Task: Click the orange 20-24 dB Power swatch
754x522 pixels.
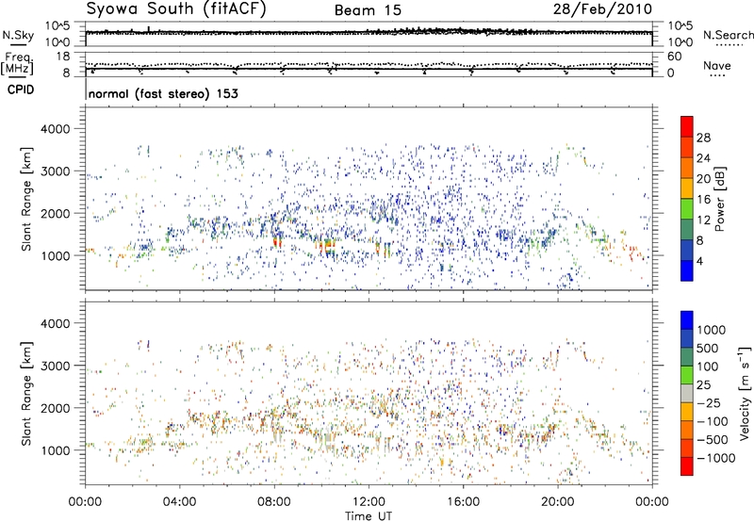Action: coord(687,168)
